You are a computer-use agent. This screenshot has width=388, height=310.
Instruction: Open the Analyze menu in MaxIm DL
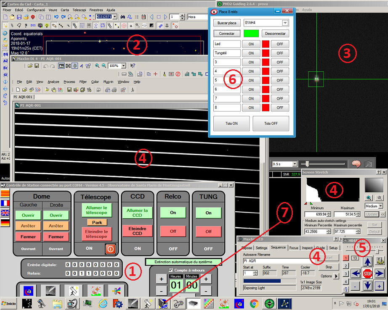[53, 82]
